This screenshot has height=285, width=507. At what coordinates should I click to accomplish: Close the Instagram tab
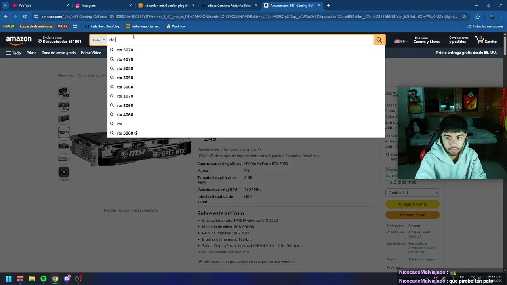[130, 6]
